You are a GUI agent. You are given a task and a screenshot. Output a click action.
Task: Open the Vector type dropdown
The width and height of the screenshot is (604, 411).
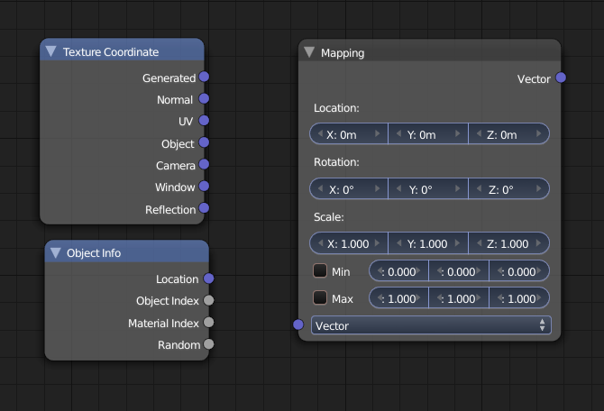(x=431, y=325)
